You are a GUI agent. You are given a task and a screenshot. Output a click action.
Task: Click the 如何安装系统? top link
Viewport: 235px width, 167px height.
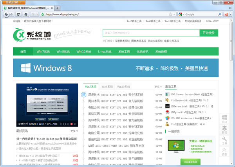[x=193, y=21]
